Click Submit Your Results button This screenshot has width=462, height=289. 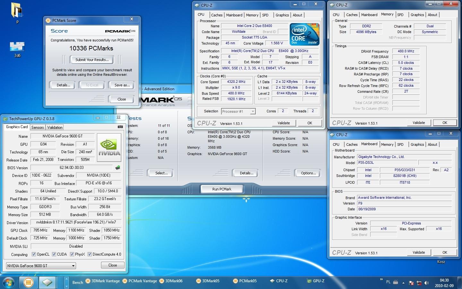[x=92, y=60]
